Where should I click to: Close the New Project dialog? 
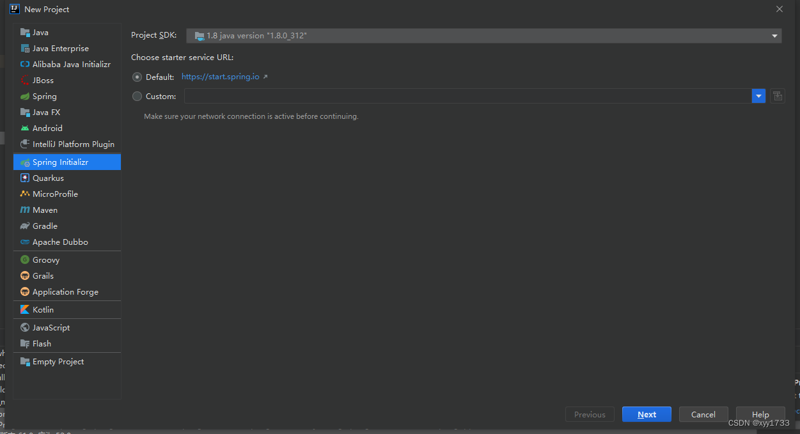(x=779, y=9)
